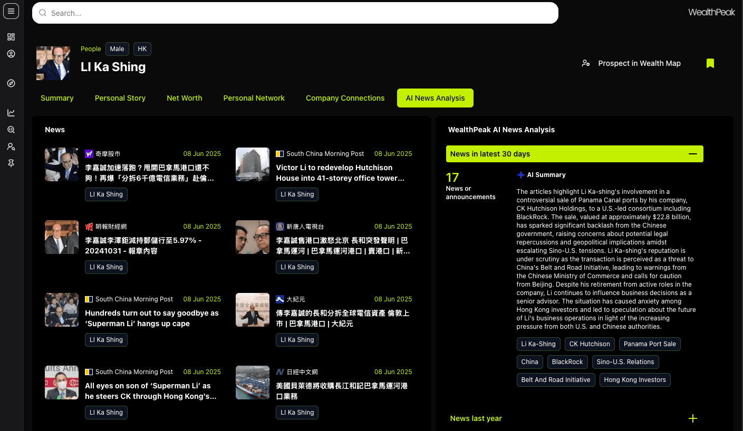Open All eyes on son of Superman Li article
This screenshot has width=743, height=431.
tap(151, 391)
